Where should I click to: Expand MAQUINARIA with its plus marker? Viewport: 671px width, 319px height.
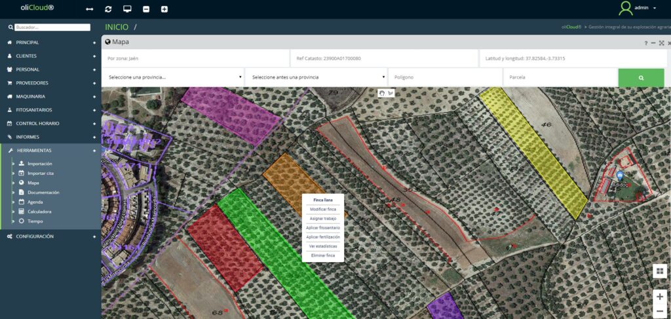(94, 97)
